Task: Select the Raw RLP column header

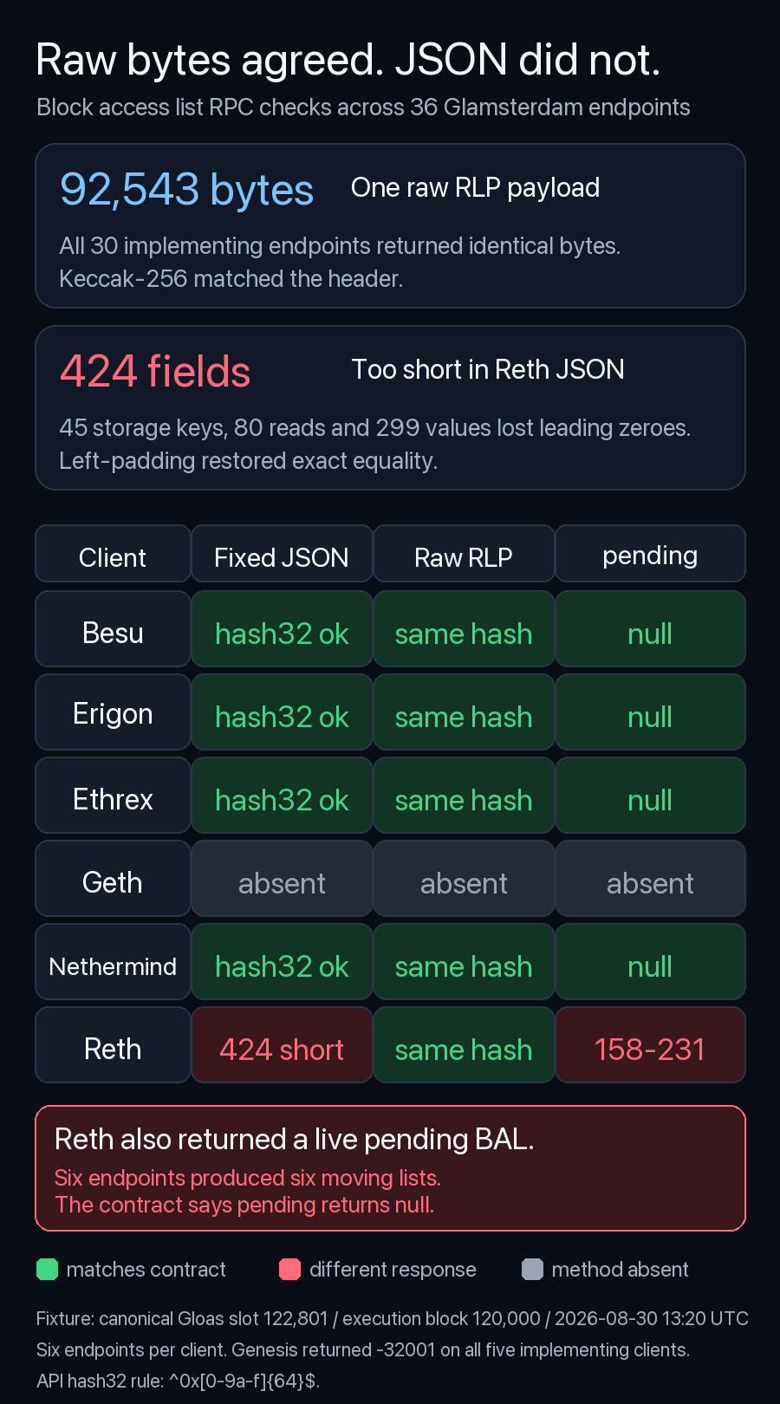Action: tap(464, 554)
